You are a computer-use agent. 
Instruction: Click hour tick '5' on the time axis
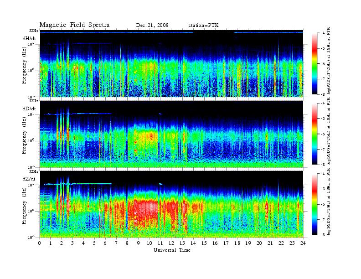pos(94,243)
